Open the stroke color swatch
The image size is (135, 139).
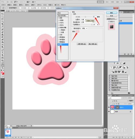pos(77,31)
